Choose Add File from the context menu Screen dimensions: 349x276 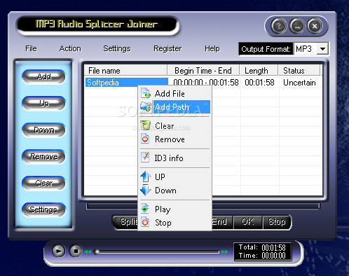(x=175, y=93)
